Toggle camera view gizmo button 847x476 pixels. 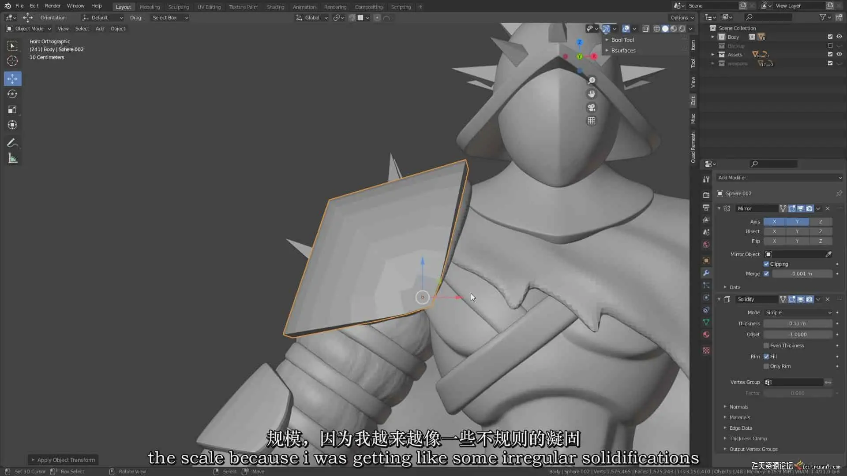click(592, 108)
